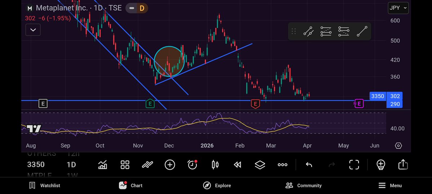
Task: Open the more options three-dots icon
Action: 282,165
